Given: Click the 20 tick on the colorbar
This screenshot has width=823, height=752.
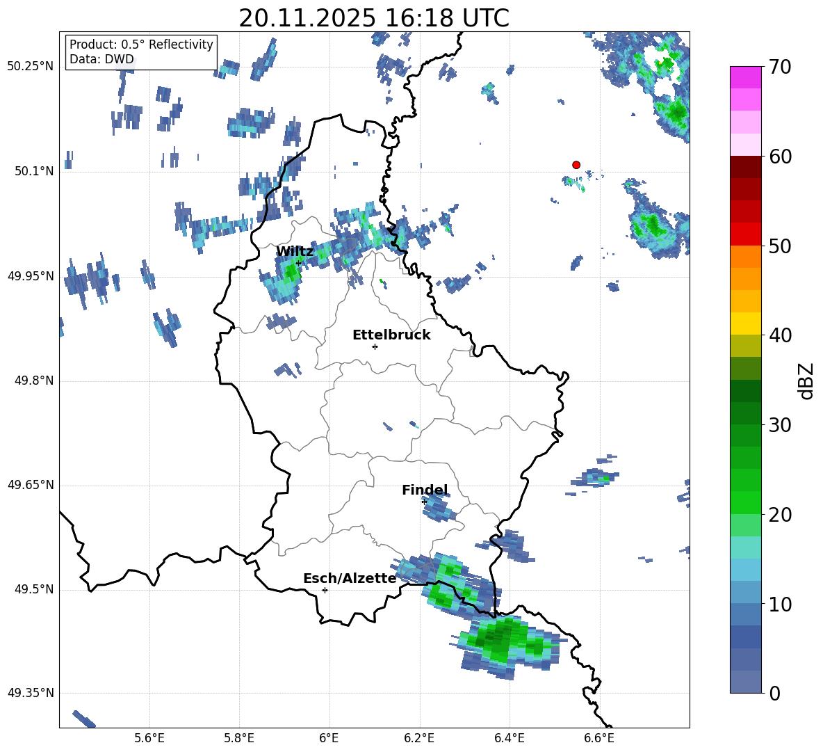Looking at the screenshot, I should tap(780, 515).
